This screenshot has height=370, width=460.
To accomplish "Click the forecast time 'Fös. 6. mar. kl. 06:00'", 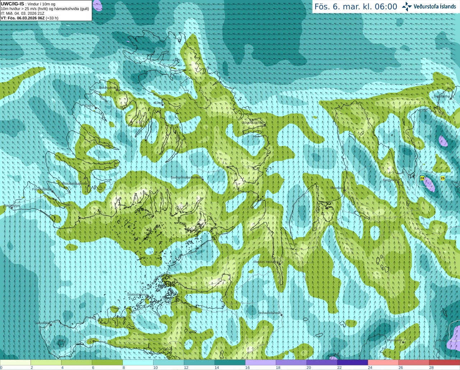I will pos(356,6).
